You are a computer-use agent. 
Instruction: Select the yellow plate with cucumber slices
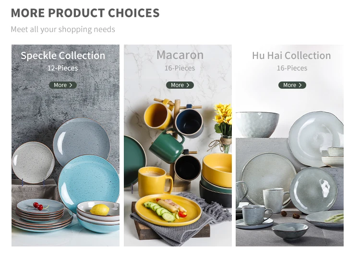tap(168, 210)
